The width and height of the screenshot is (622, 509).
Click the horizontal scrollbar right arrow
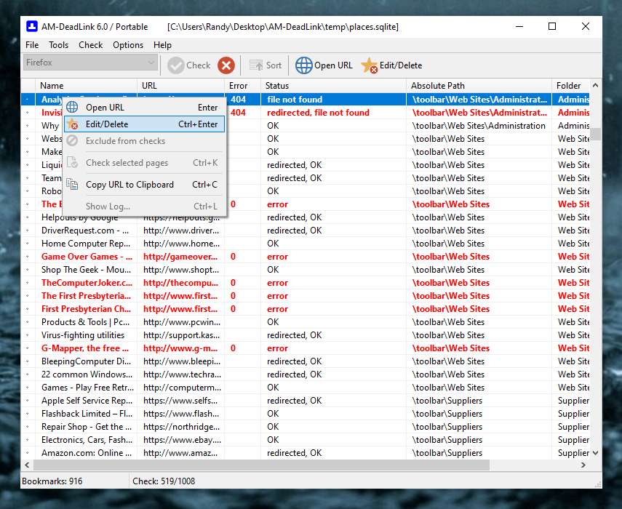pos(584,465)
